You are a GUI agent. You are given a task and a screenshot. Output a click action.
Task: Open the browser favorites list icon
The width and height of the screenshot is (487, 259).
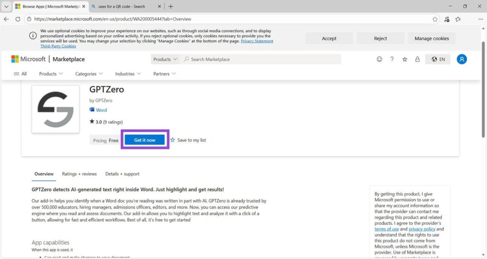coord(458,19)
